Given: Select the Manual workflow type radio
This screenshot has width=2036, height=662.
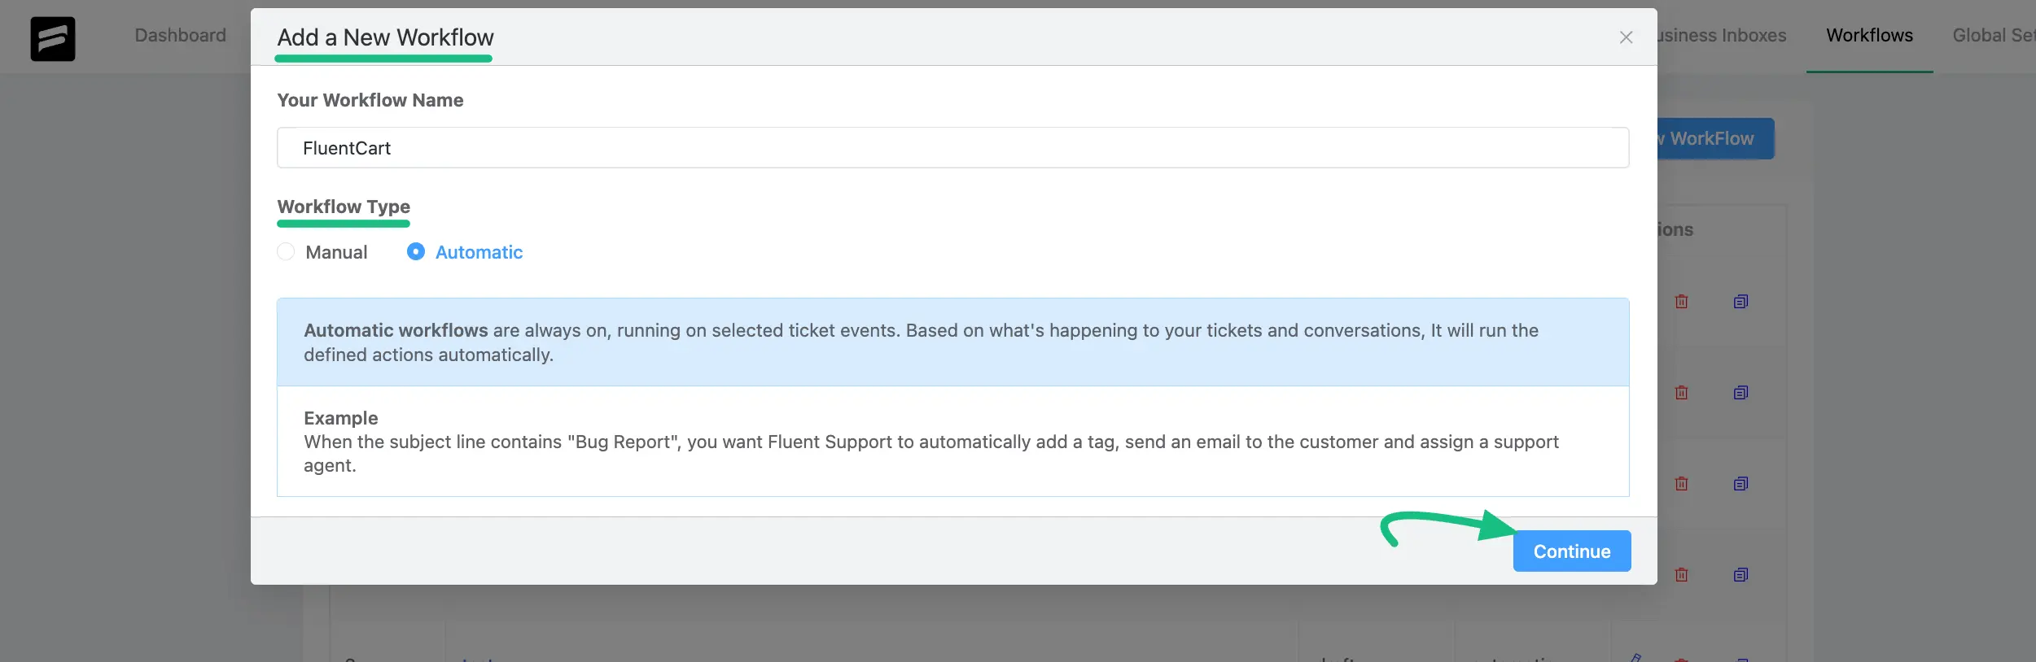Looking at the screenshot, I should [286, 252].
